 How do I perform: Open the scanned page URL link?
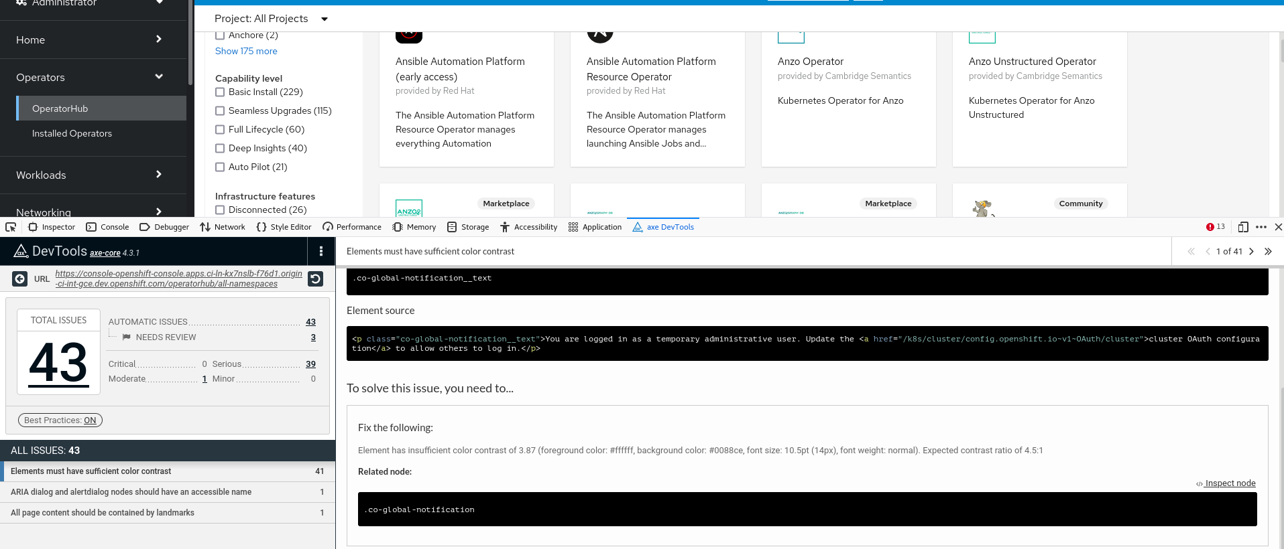click(x=178, y=279)
